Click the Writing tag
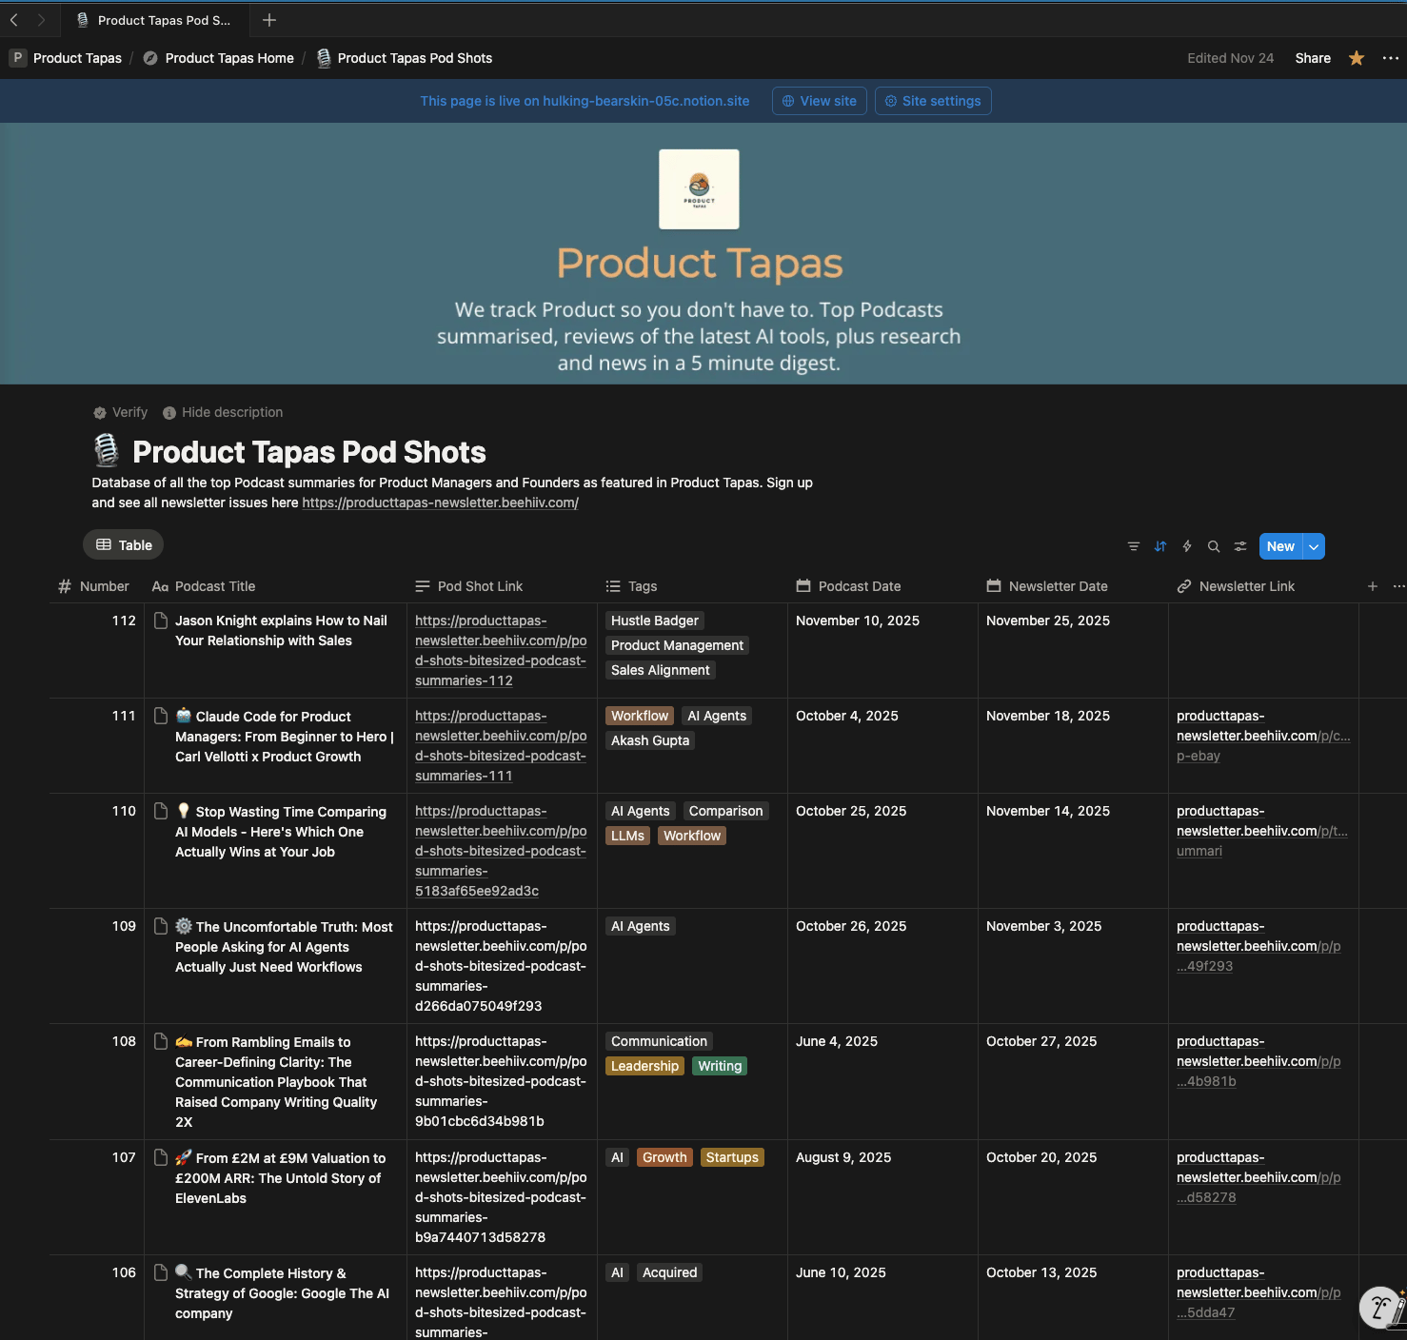Image resolution: width=1407 pixels, height=1340 pixels. click(x=720, y=1066)
